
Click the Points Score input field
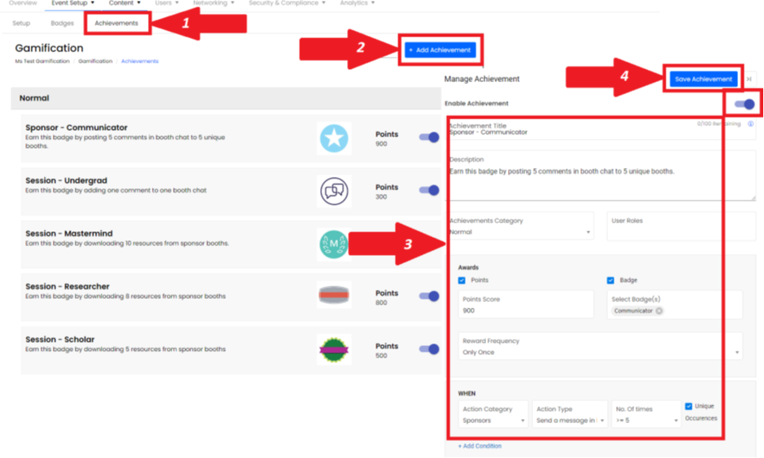tap(527, 310)
